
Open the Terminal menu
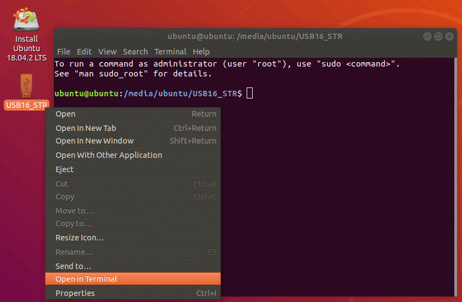170,52
